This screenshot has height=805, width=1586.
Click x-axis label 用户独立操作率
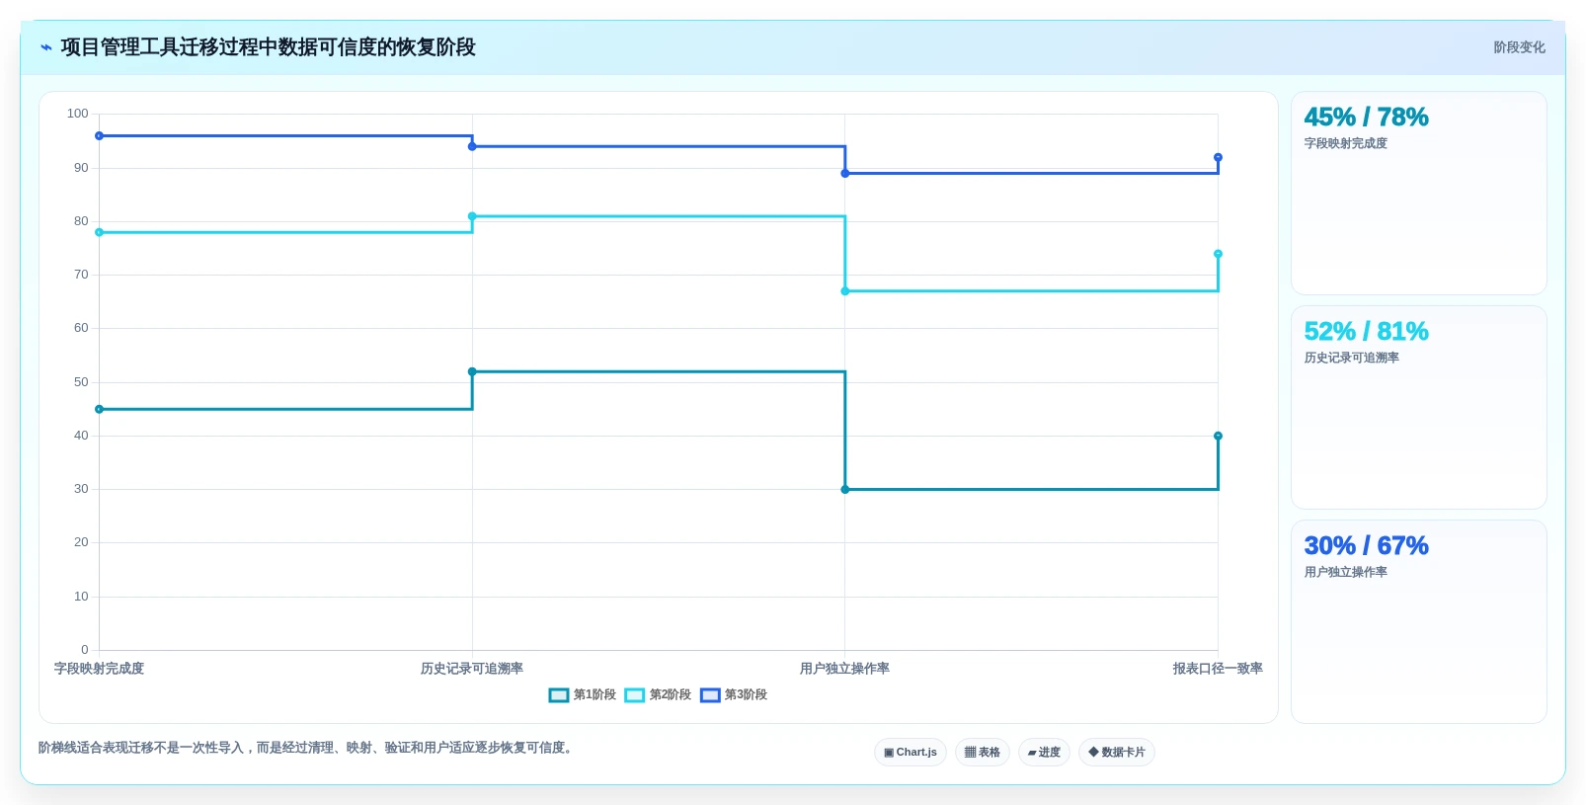tap(844, 669)
